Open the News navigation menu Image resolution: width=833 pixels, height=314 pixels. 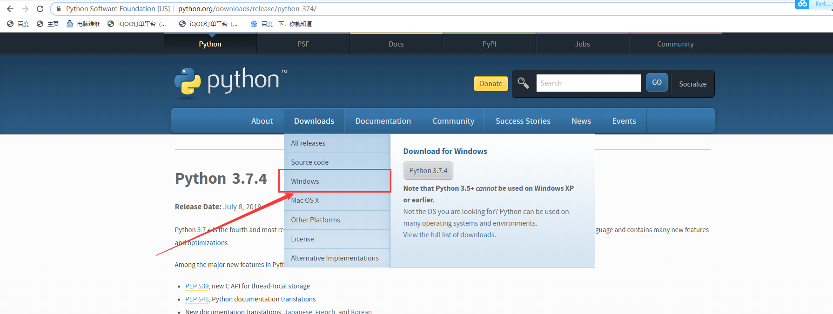click(581, 121)
